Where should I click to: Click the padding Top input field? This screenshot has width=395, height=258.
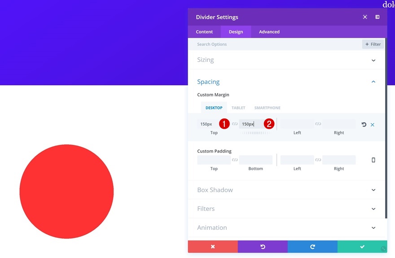click(x=214, y=160)
